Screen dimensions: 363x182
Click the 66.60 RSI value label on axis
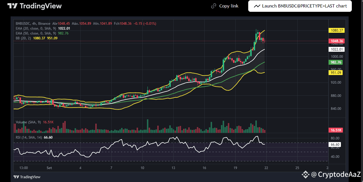tap(335, 145)
